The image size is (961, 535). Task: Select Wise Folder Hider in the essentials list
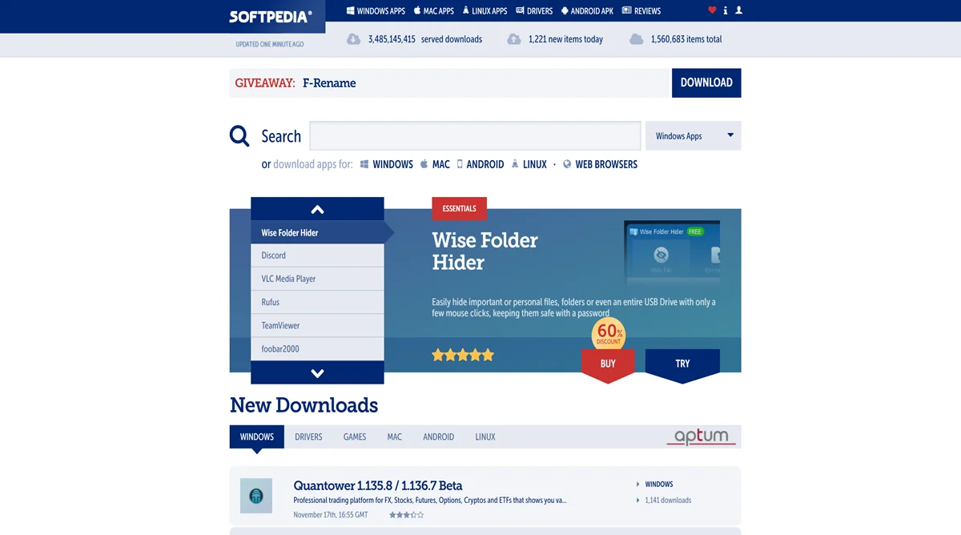tap(317, 232)
